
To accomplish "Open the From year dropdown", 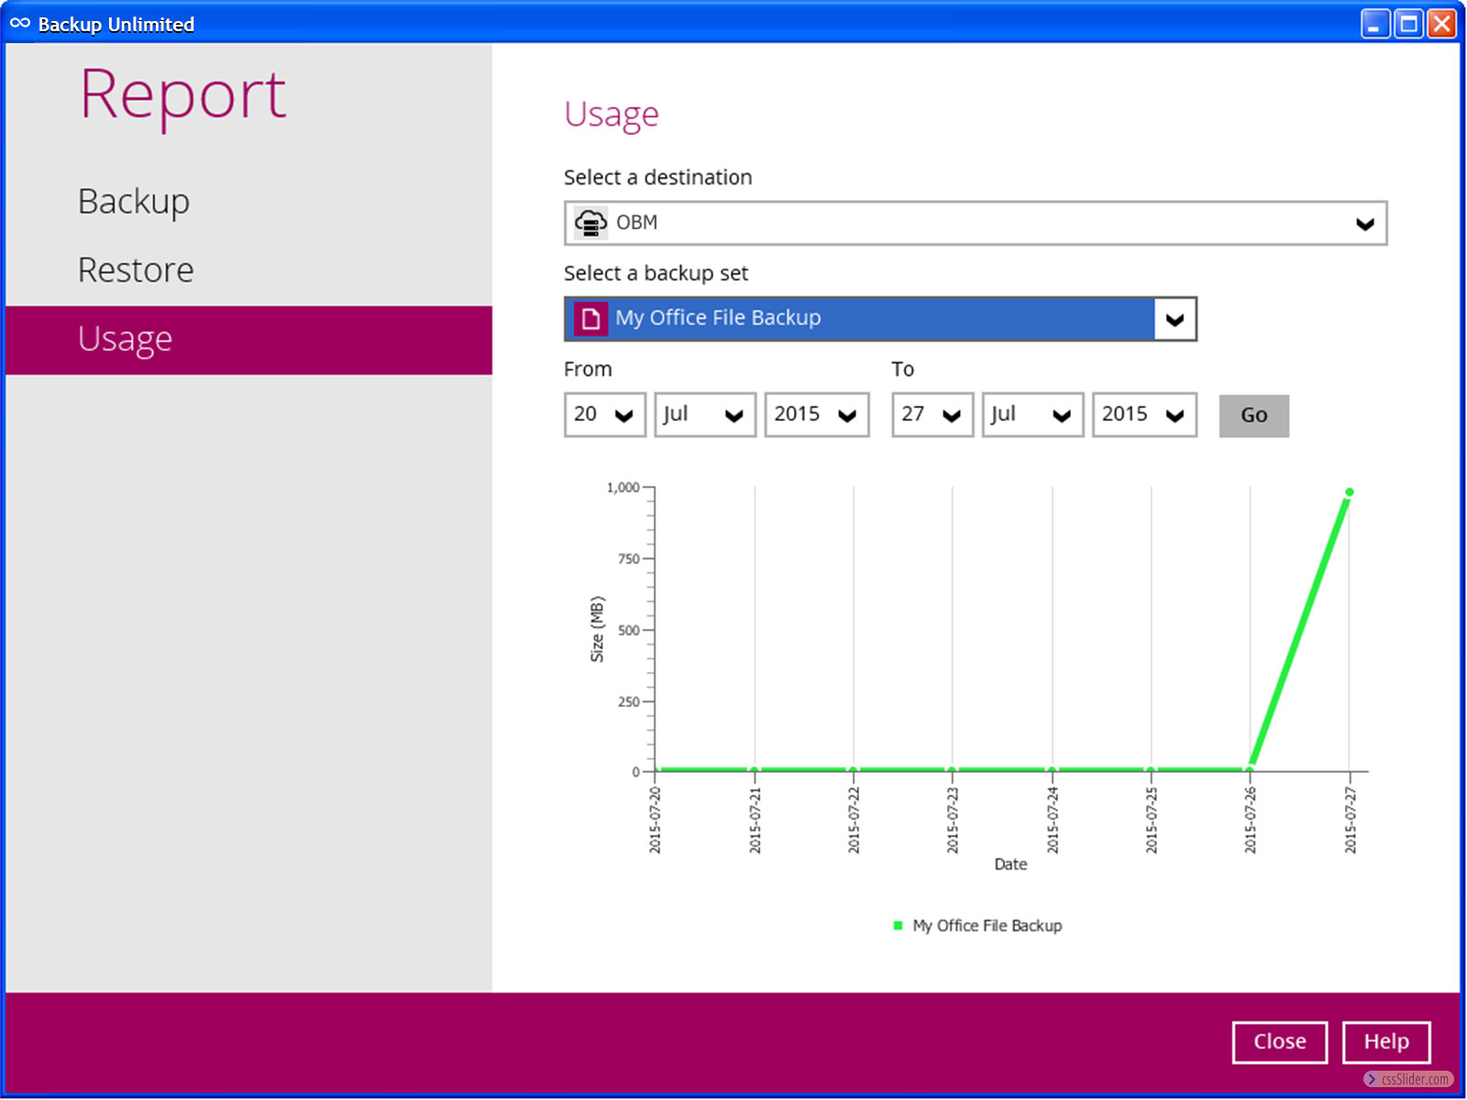I will coord(816,415).
